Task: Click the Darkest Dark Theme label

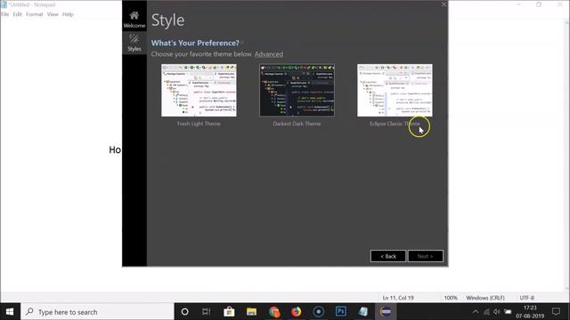Action: point(297,124)
